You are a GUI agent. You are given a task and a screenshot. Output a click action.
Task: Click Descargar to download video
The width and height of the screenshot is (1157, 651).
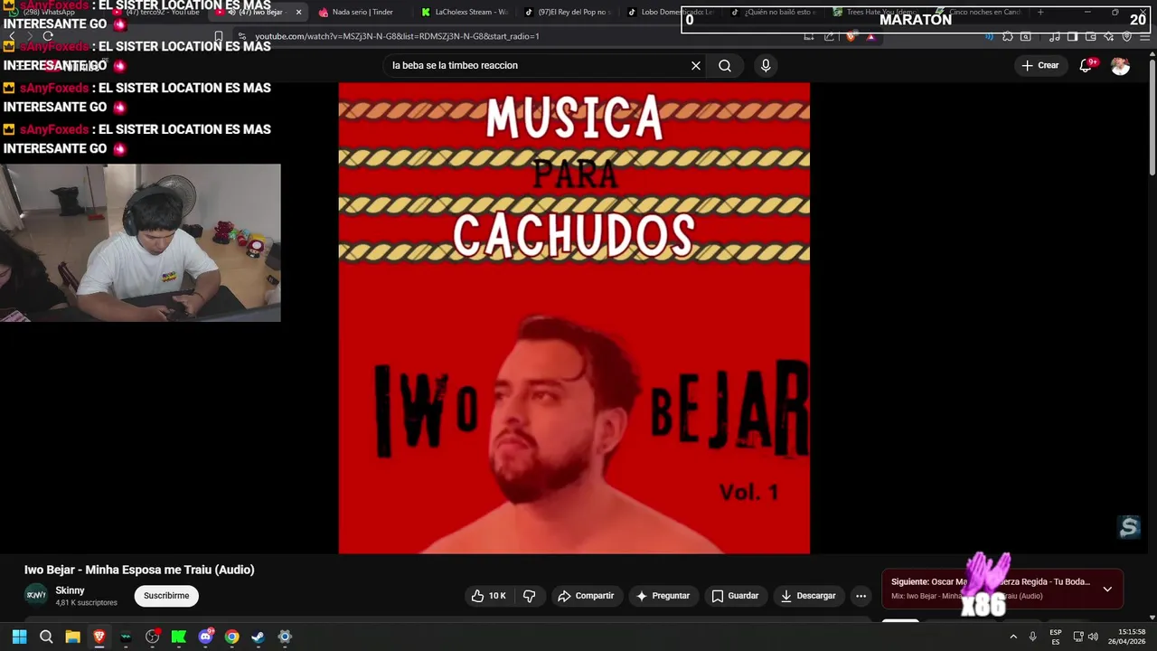(808, 596)
